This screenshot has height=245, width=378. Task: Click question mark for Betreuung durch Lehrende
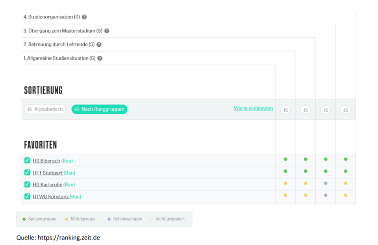(99, 45)
